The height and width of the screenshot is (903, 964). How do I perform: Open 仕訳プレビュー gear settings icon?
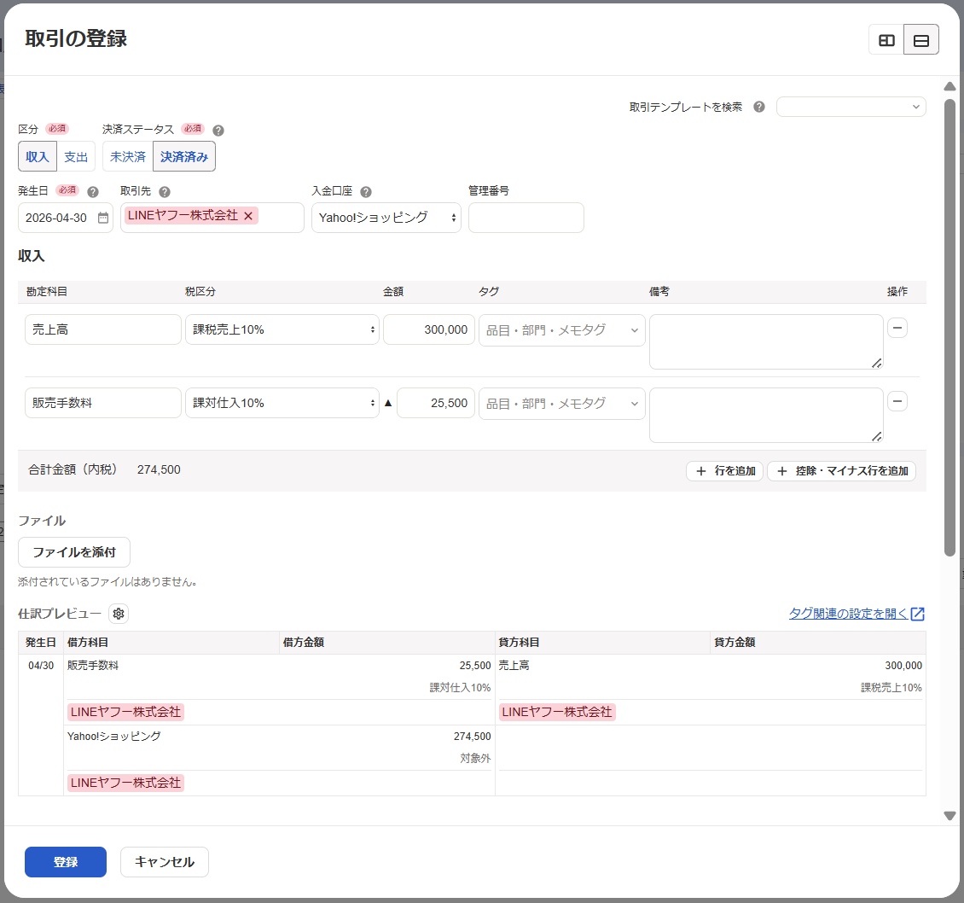click(x=119, y=614)
